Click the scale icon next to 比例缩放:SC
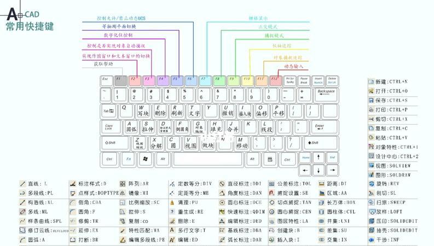Image resolution: width=434 pixels, height=246 pixels. coord(123,203)
